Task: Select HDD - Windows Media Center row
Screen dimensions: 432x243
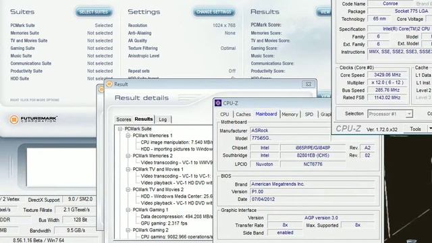Action: point(177,196)
